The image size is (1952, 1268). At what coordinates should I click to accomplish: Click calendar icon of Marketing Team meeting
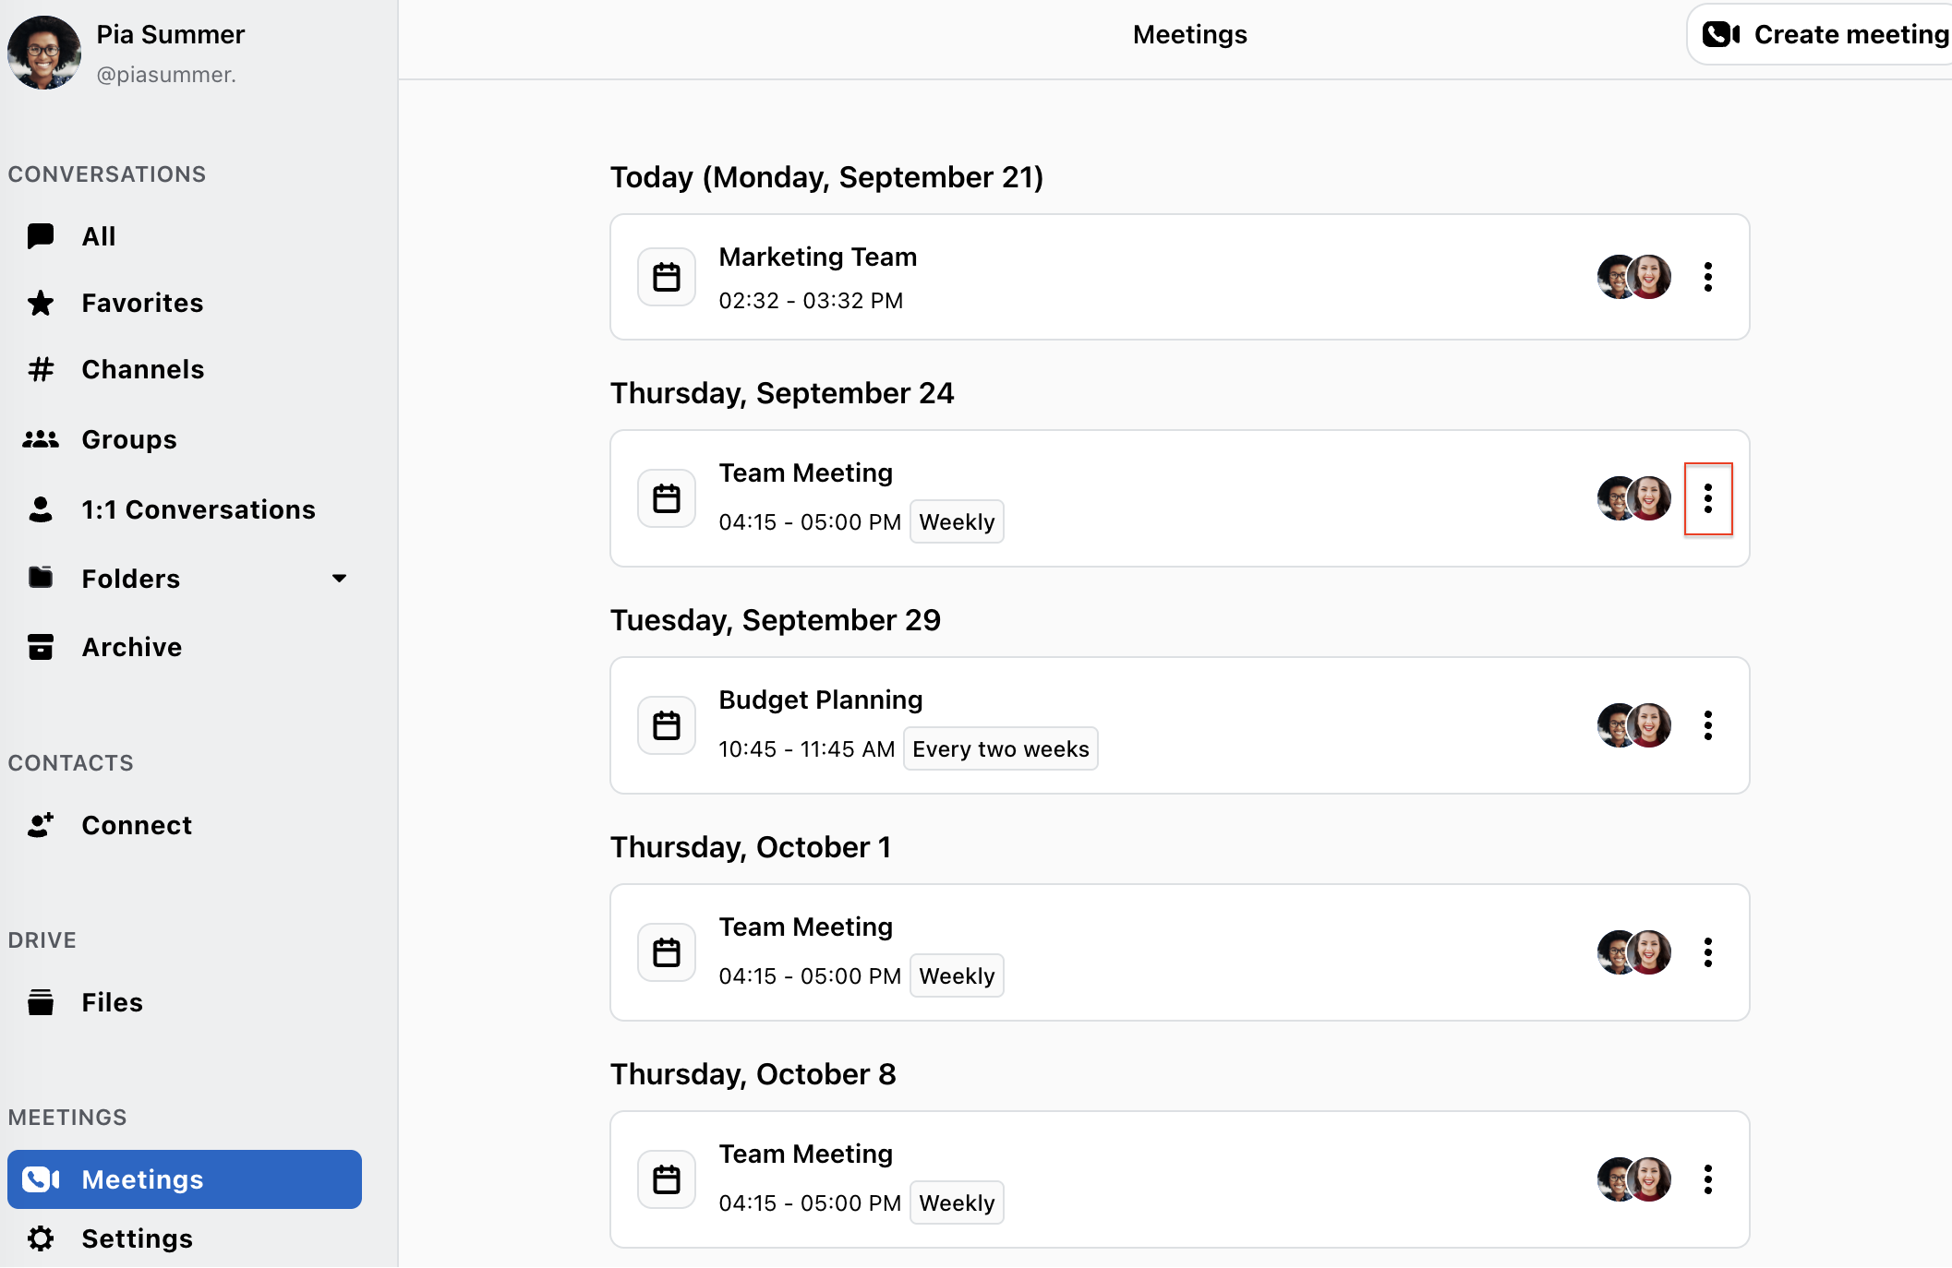(667, 277)
